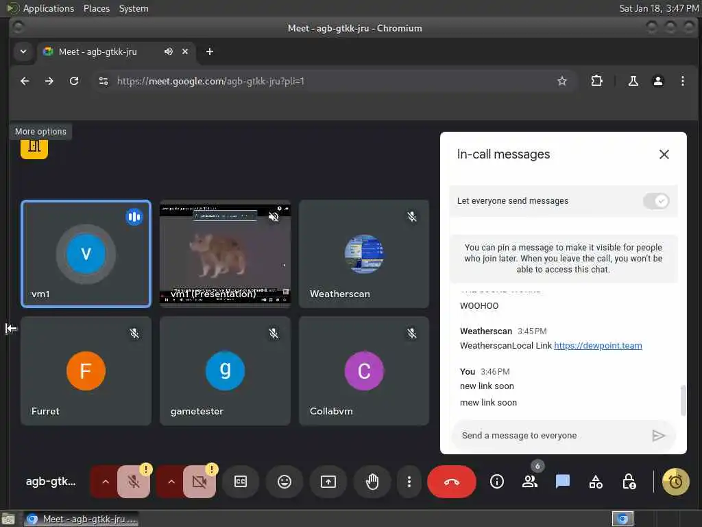
Task: Reload the Meet page
Action: 74,81
